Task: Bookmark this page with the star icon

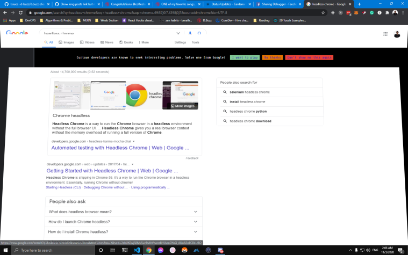Action: tap(323, 12)
